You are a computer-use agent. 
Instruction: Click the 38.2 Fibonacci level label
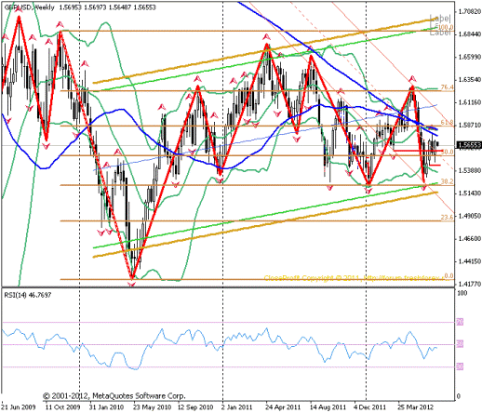tap(447, 181)
